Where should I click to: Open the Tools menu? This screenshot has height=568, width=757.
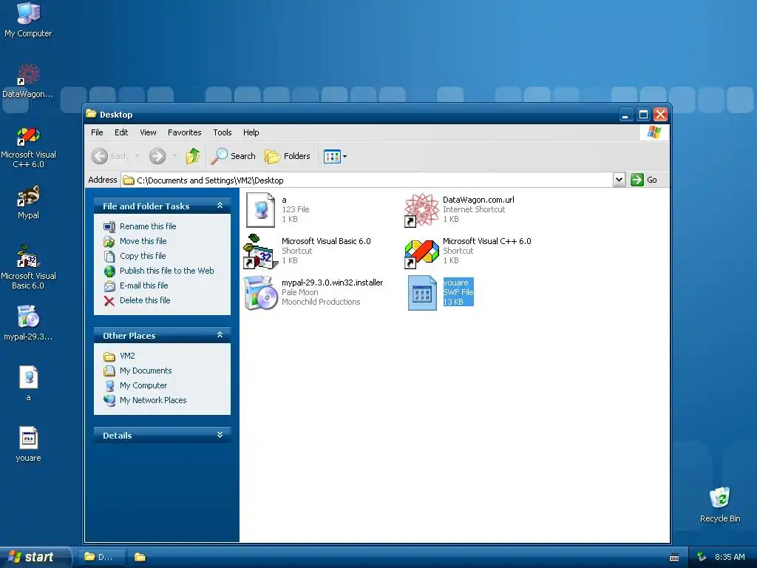coord(222,132)
